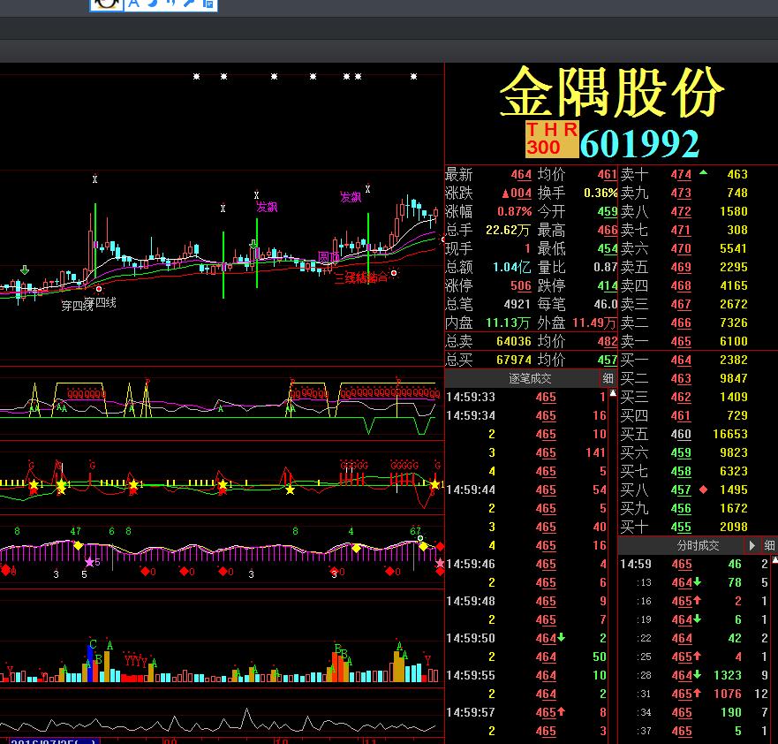Click the yellow diamond under label 4
This screenshot has height=744, width=778.
pyautogui.click(x=356, y=549)
